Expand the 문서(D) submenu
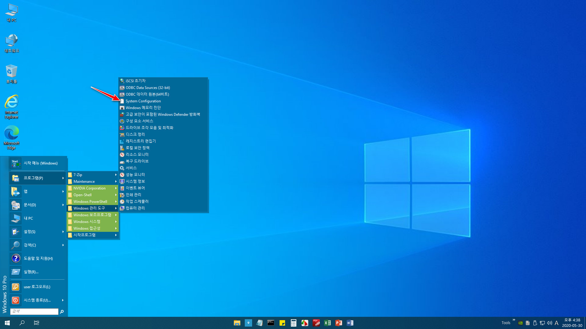 tap(38, 205)
